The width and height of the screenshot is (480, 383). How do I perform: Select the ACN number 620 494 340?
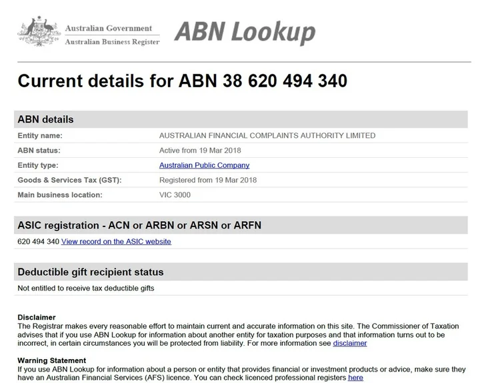pos(38,242)
